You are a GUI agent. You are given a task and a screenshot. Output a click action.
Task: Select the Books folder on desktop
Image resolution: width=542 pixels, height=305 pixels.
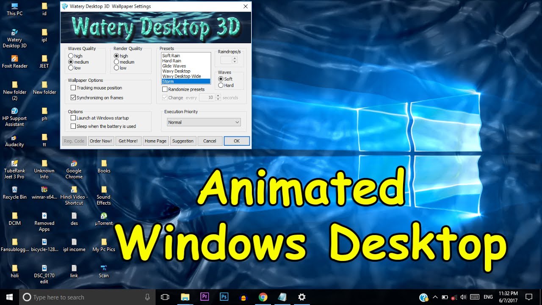(104, 166)
